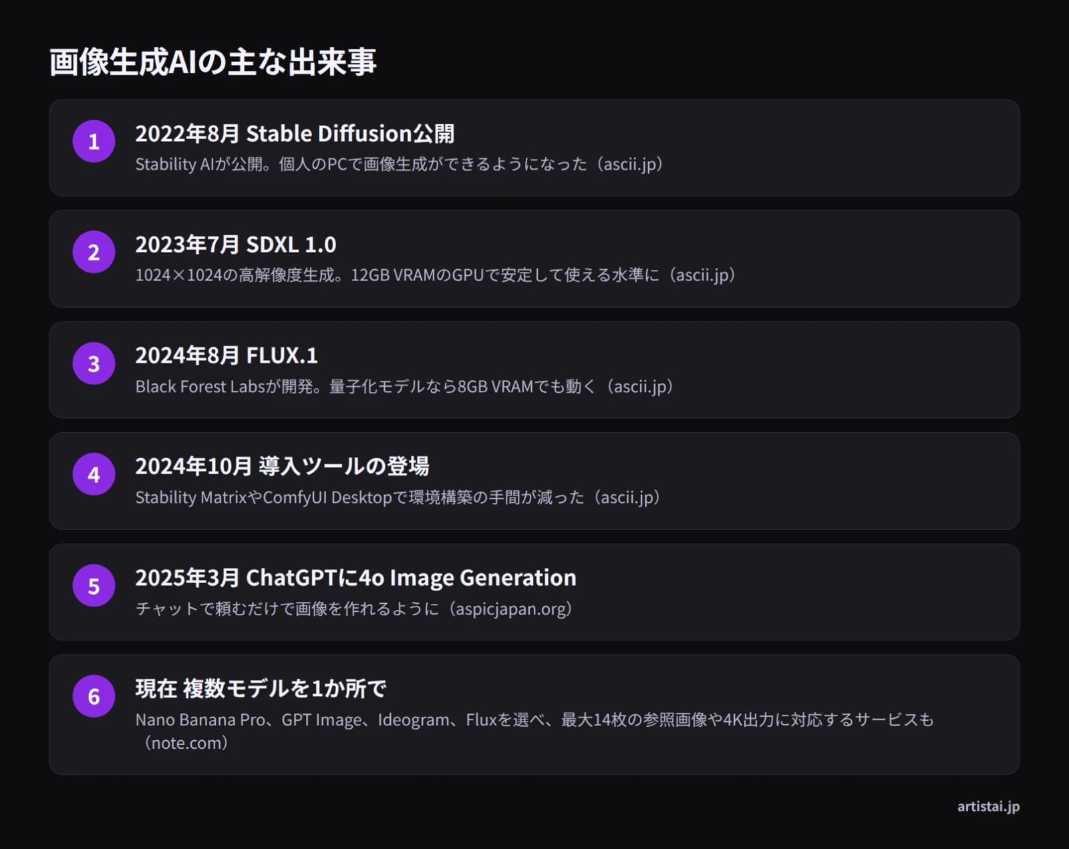Click heading 現在 複数モデルを1か所で
The image size is (1069, 849).
tap(261, 689)
